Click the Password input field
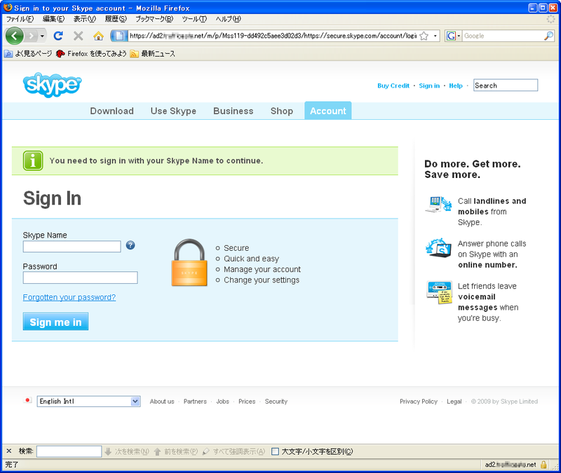 (x=80, y=277)
